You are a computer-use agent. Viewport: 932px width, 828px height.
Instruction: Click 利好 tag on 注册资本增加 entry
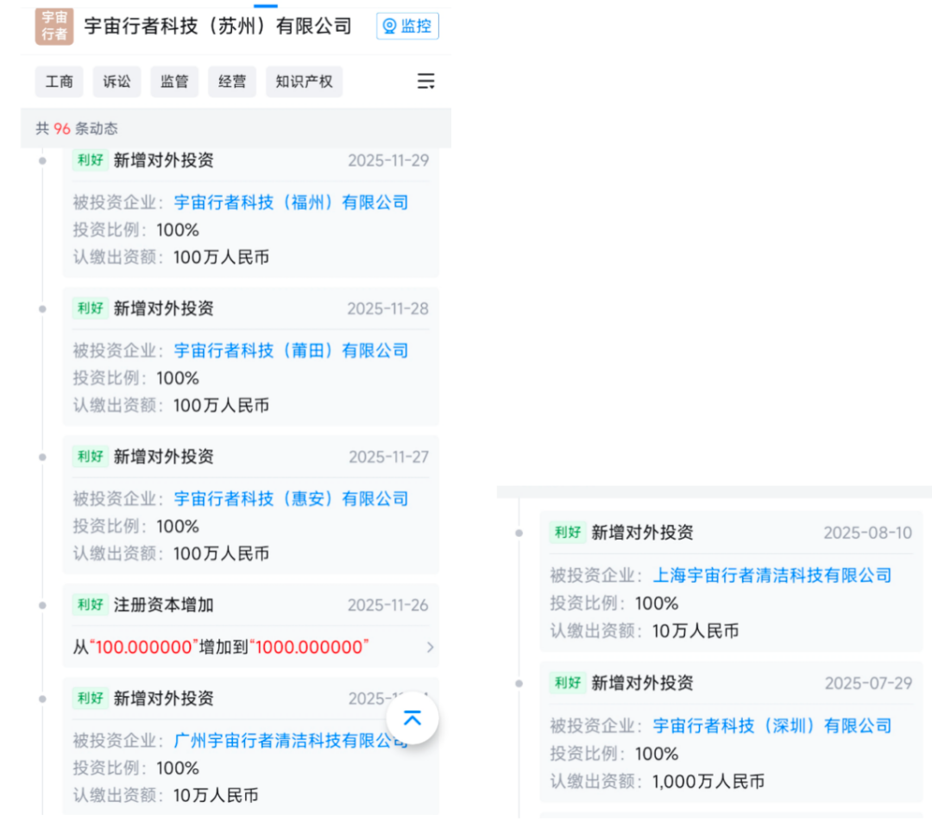[90, 605]
